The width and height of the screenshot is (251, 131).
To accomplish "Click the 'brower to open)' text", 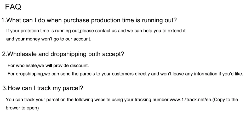I will coord(22,108).
